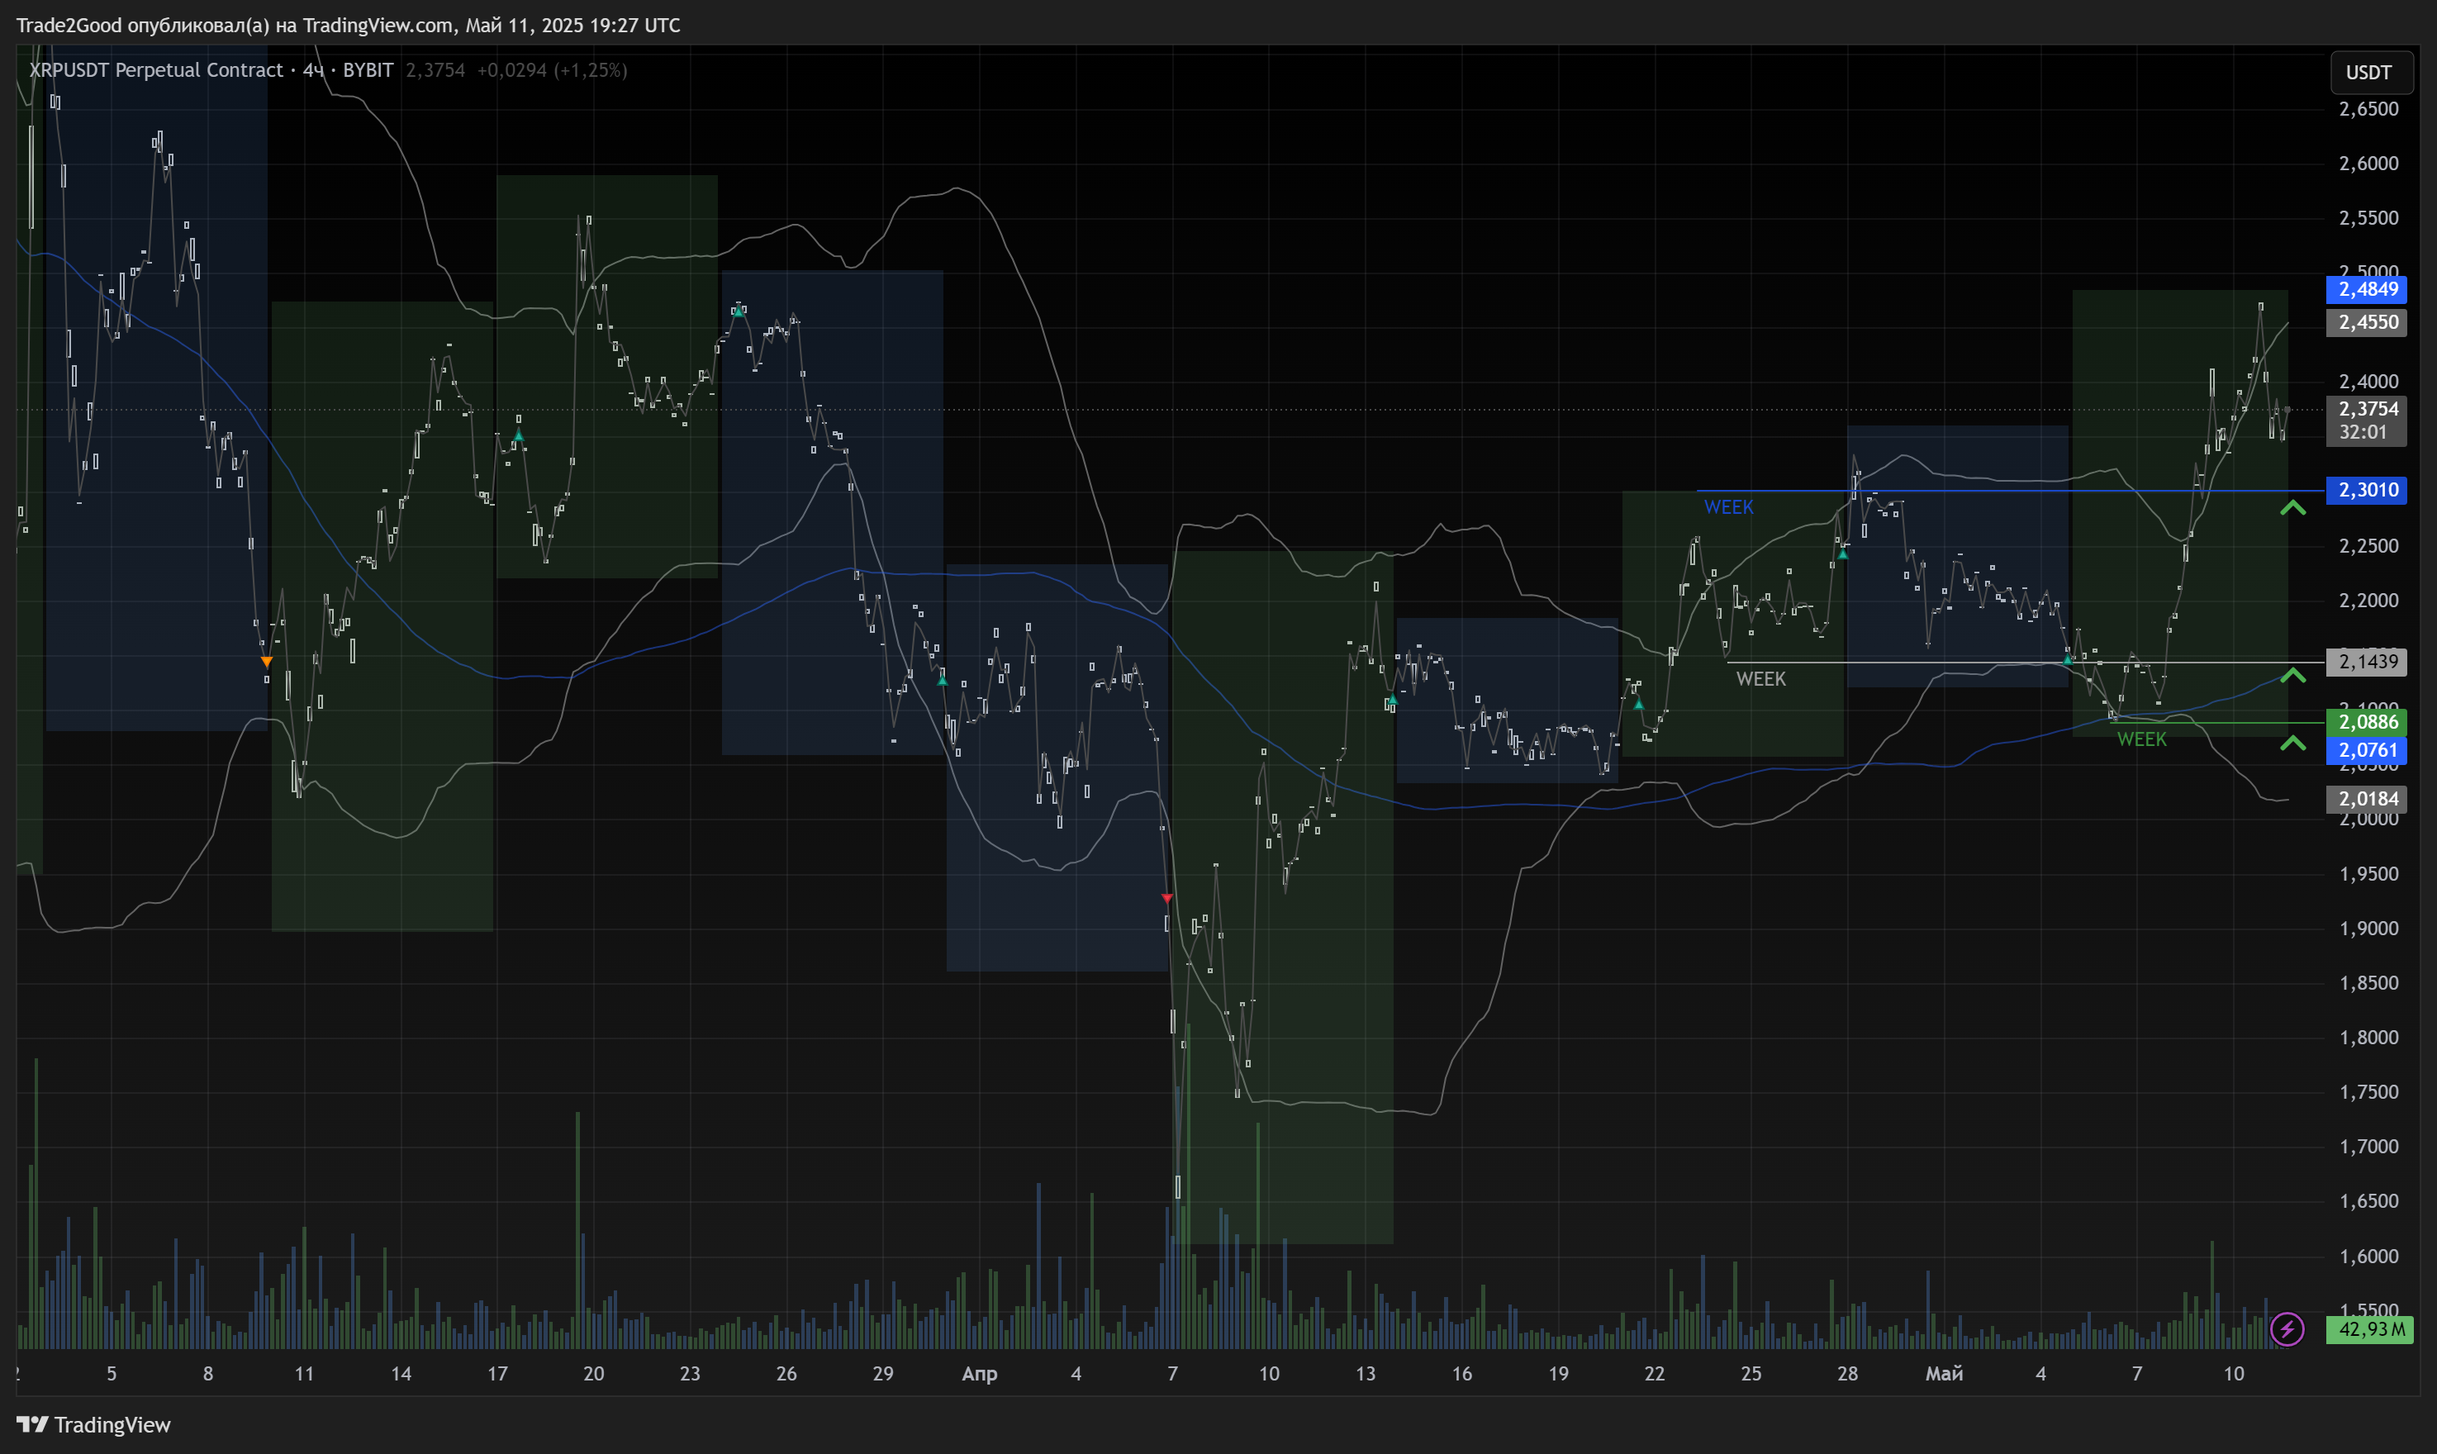
Task: Open the USDT currency selector
Action: [2368, 73]
